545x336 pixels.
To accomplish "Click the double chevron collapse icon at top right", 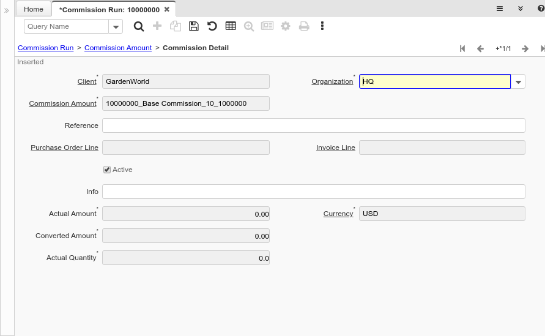I will pos(521,9).
